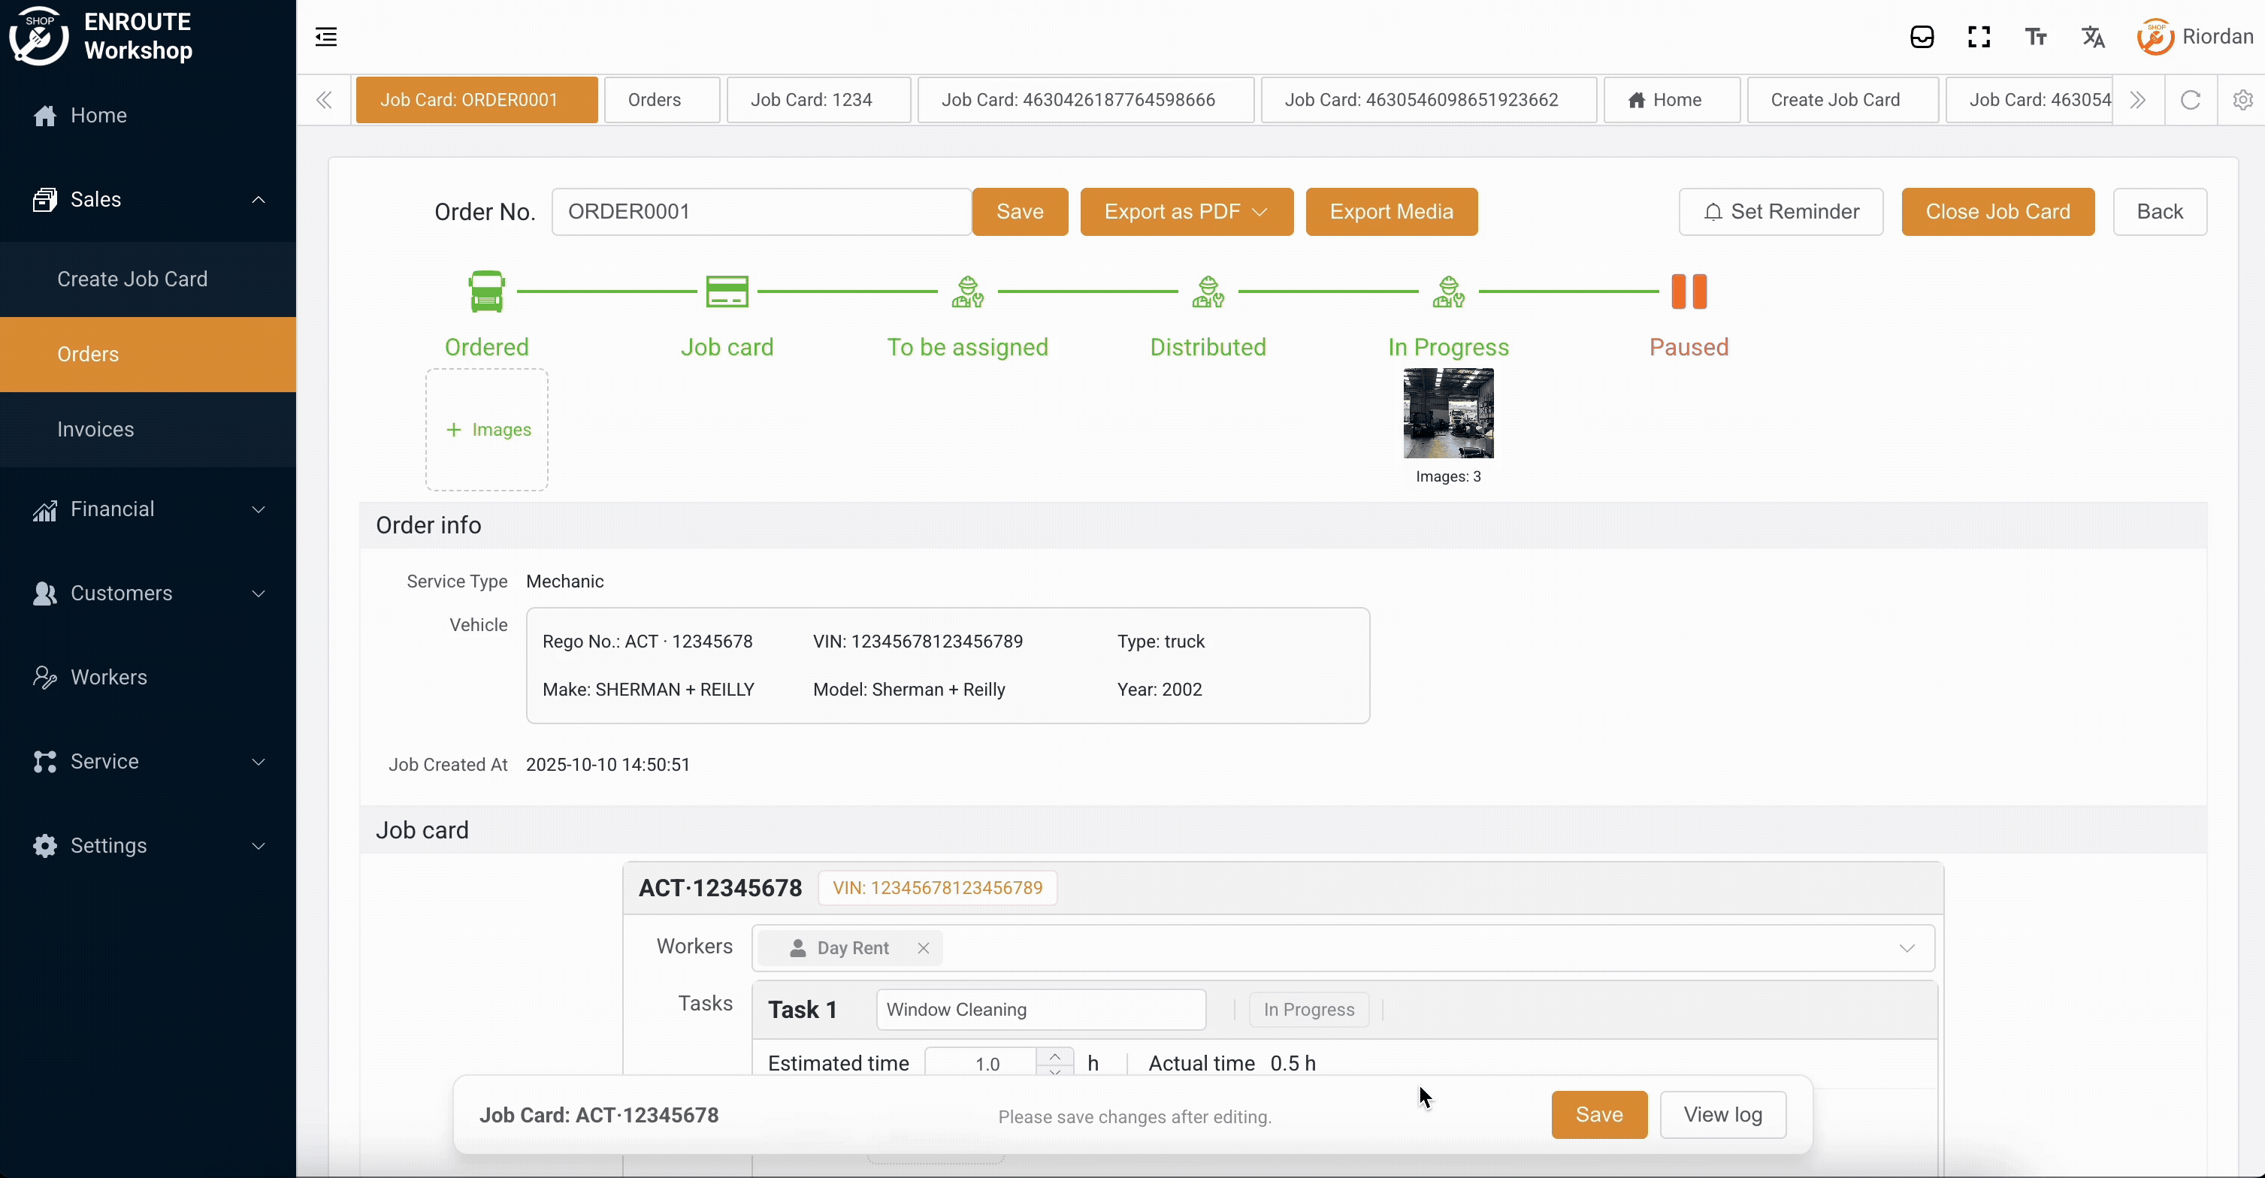Open the In Progress workshop image thumbnail
Image resolution: width=2265 pixels, height=1178 pixels.
click(1447, 413)
